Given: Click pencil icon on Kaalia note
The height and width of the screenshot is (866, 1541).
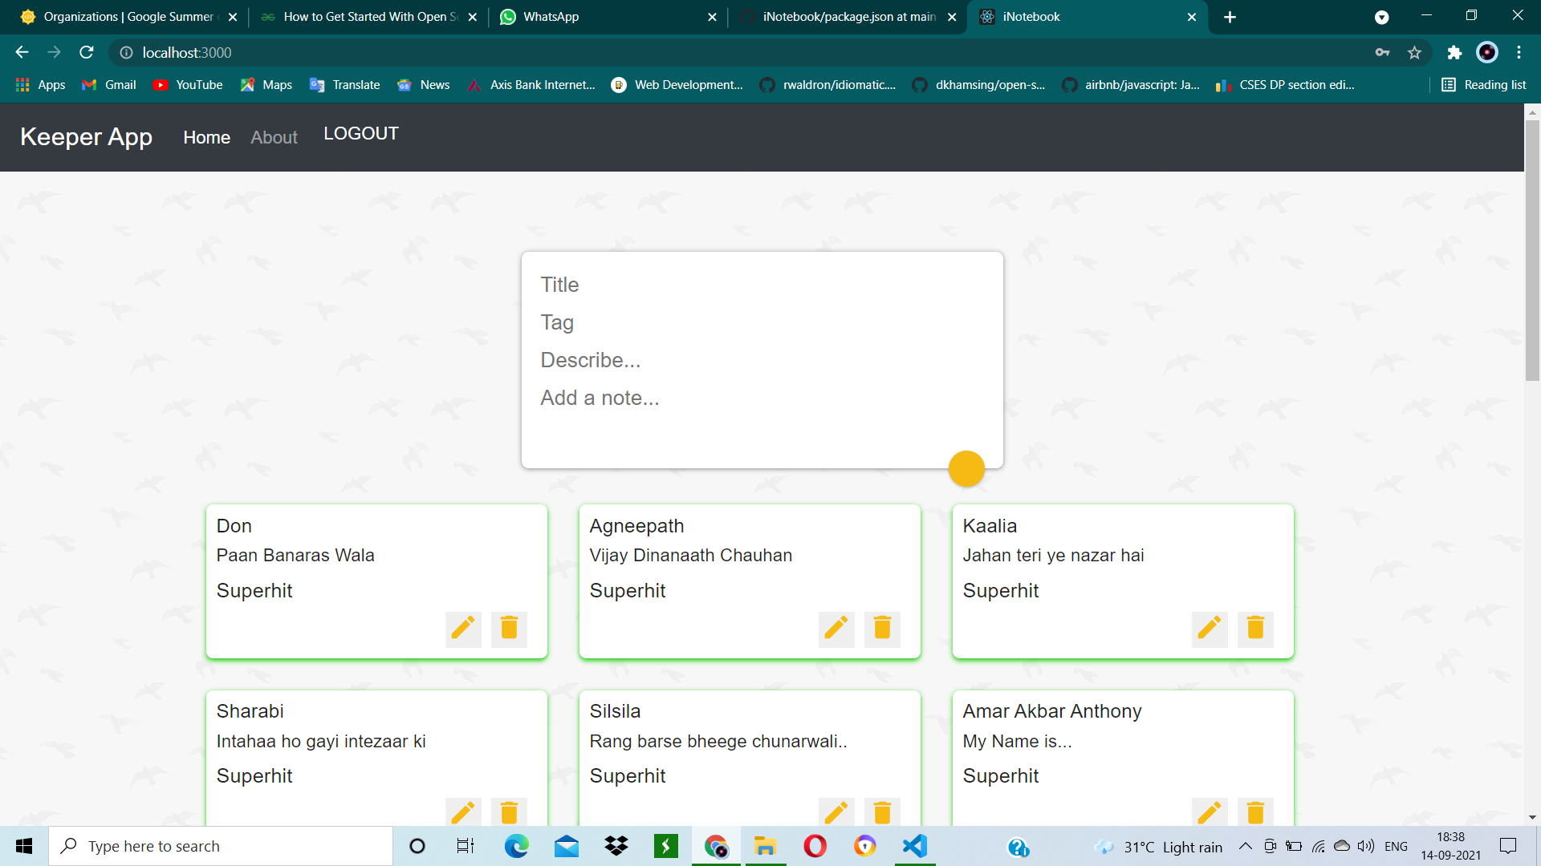Looking at the screenshot, I should pyautogui.click(x=1210, y=628).
